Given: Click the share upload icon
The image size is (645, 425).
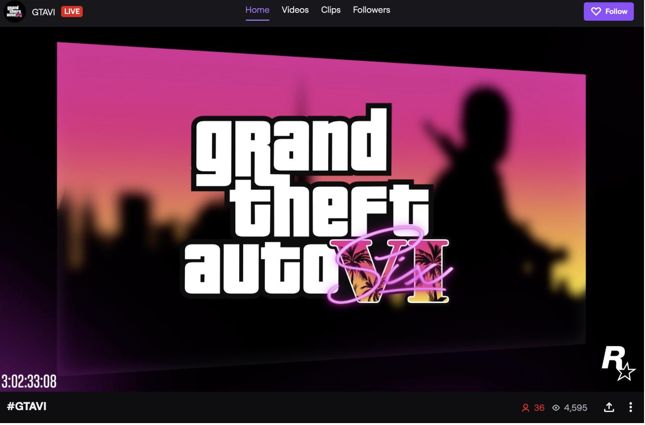Looking at the screenshot, I should coord(609,408).
